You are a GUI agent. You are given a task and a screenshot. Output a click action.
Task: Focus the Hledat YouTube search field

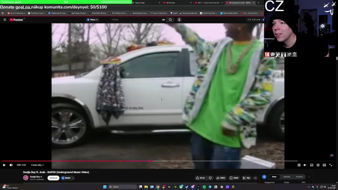tap(136, 20)
